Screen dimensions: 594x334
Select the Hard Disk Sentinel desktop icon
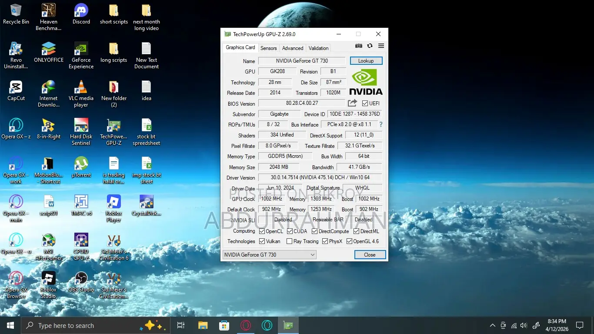coord(81,132)
